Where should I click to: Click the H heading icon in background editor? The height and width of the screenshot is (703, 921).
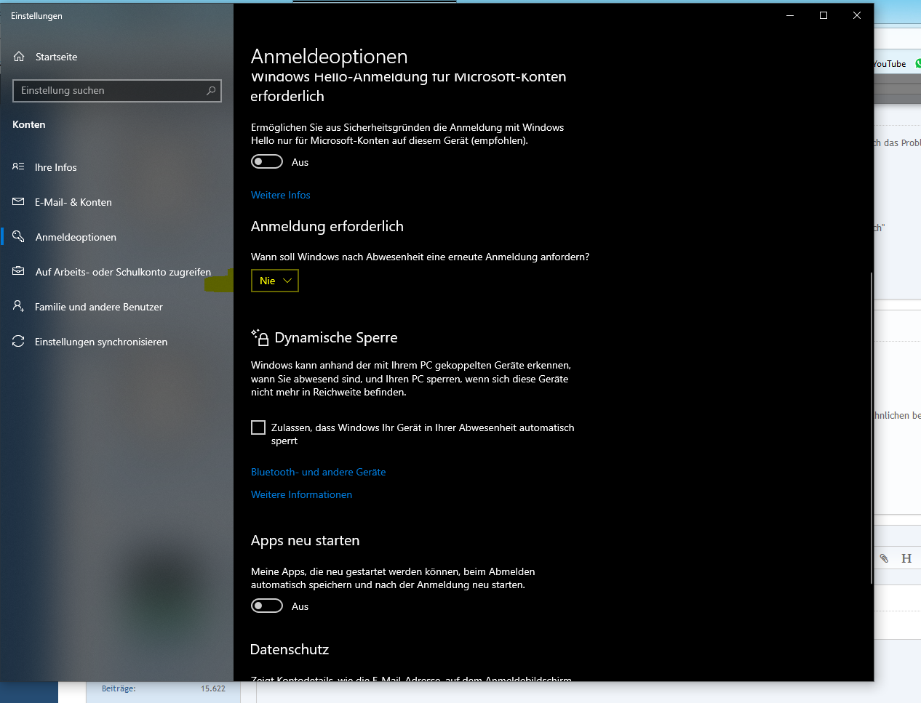click(x=906, y=558)
